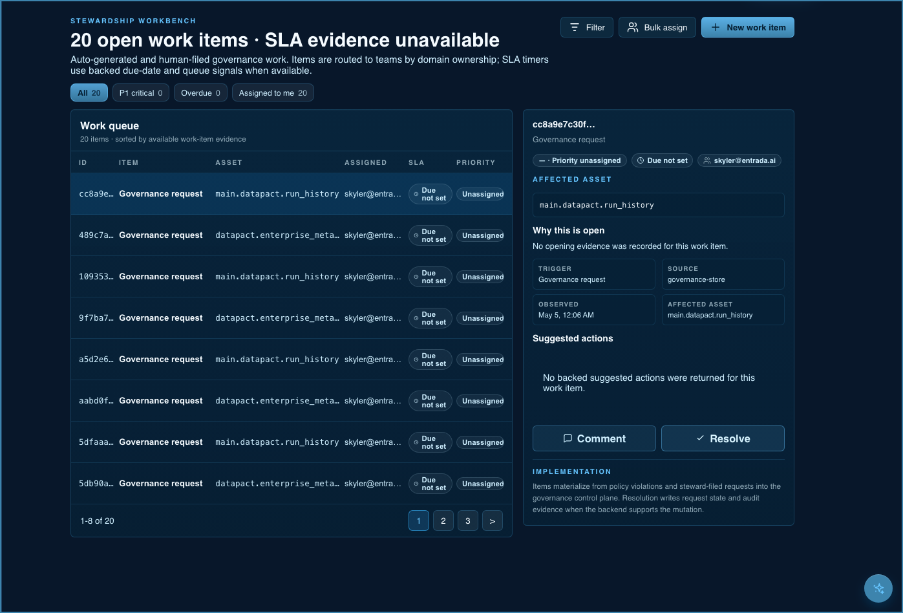903x613 pixels.
Task: Open work item aabd0f row ID
Action: (x=97, y=401)
